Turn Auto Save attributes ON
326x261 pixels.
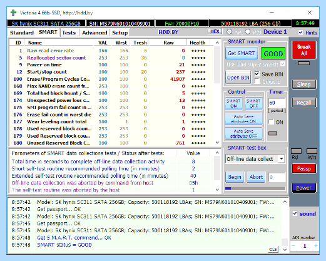[x=243, y=119]
